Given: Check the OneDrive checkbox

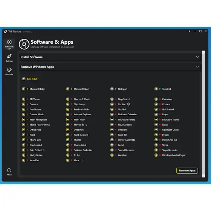Looking at the screenshot, I should 68,130.
